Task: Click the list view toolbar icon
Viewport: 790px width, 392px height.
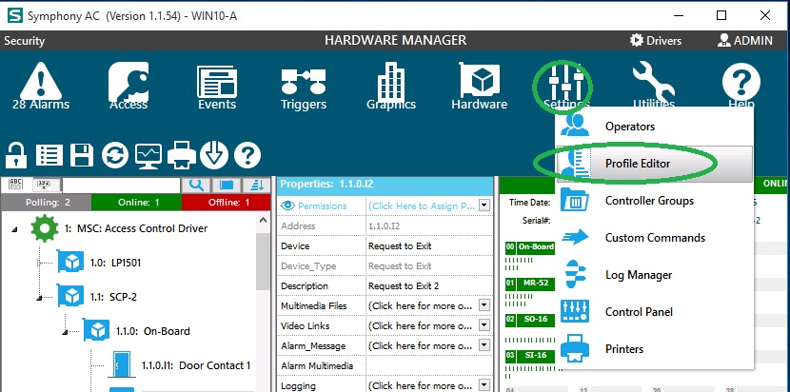Action: pyautogui.click(x=49, y=155)
